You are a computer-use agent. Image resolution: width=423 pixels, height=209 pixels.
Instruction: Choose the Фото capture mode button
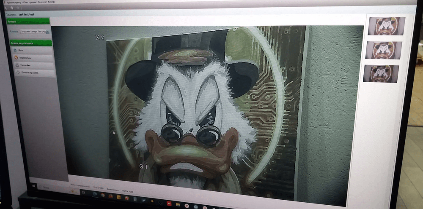[x=32, y=50]
